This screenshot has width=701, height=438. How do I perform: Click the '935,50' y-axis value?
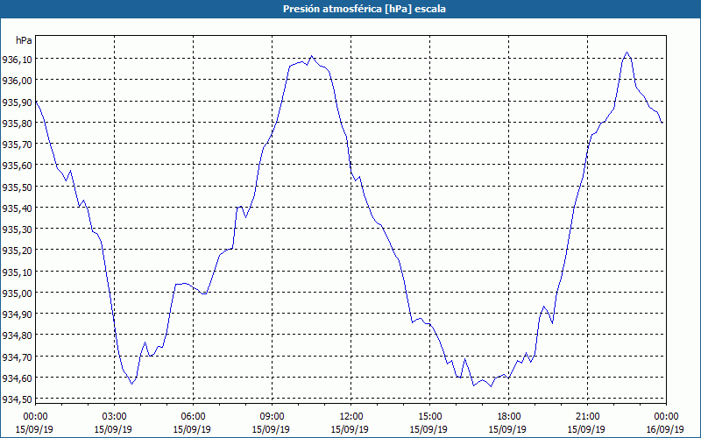[17, 187]
